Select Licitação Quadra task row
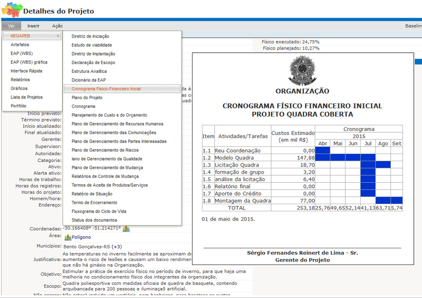Image resolution: width=422 pixels, height=298 pixels. click(302, 165)
